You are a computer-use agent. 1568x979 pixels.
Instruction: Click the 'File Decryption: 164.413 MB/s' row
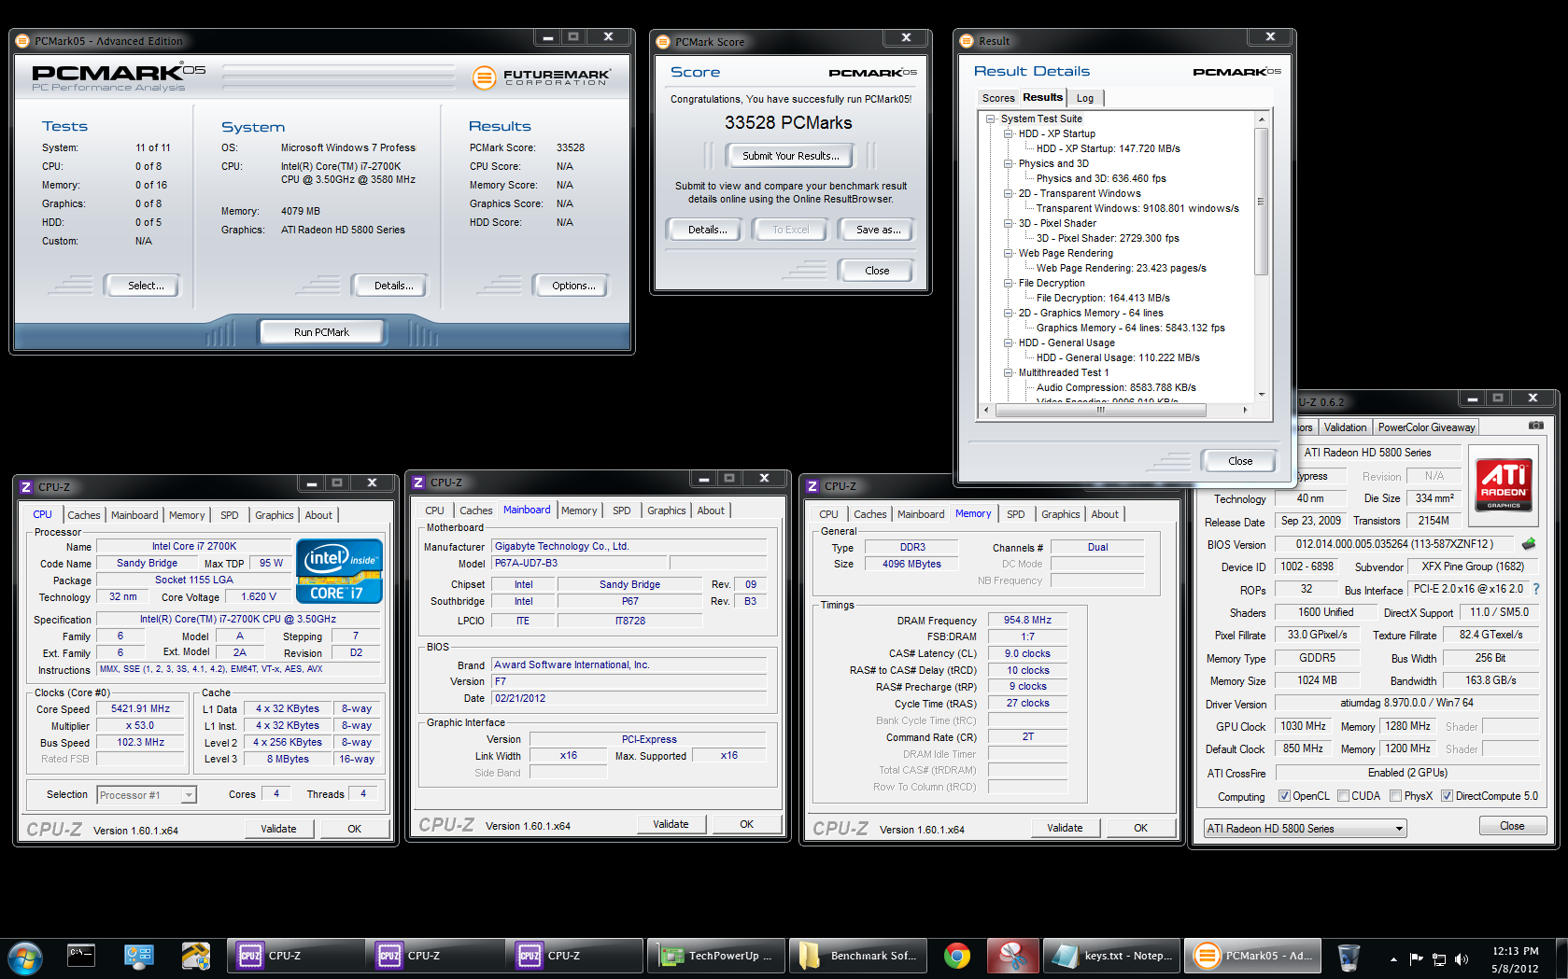click(x=1102, y=298)
